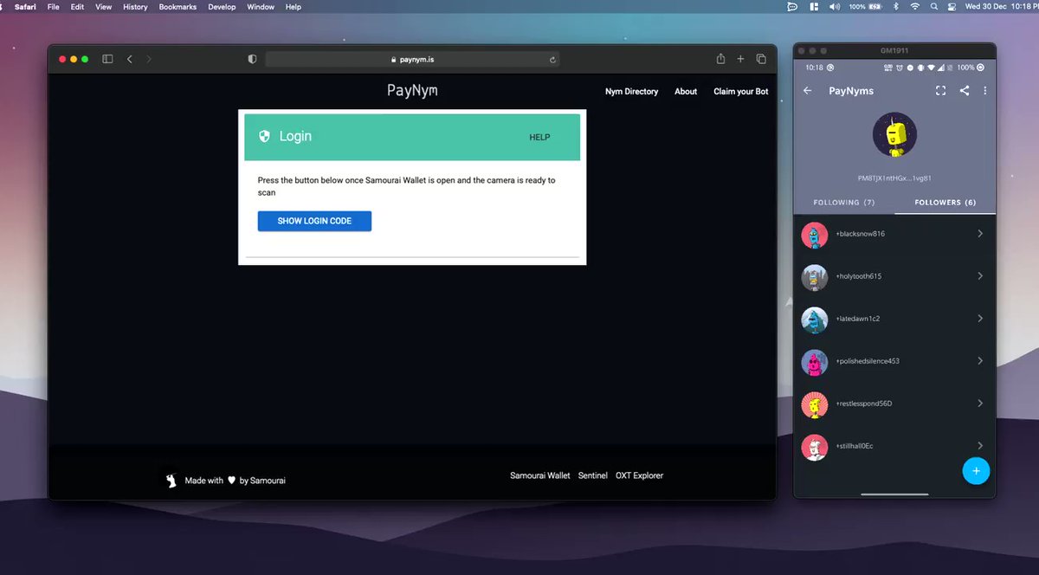Tap the share icon in PayNyms app

pos(965,90)
